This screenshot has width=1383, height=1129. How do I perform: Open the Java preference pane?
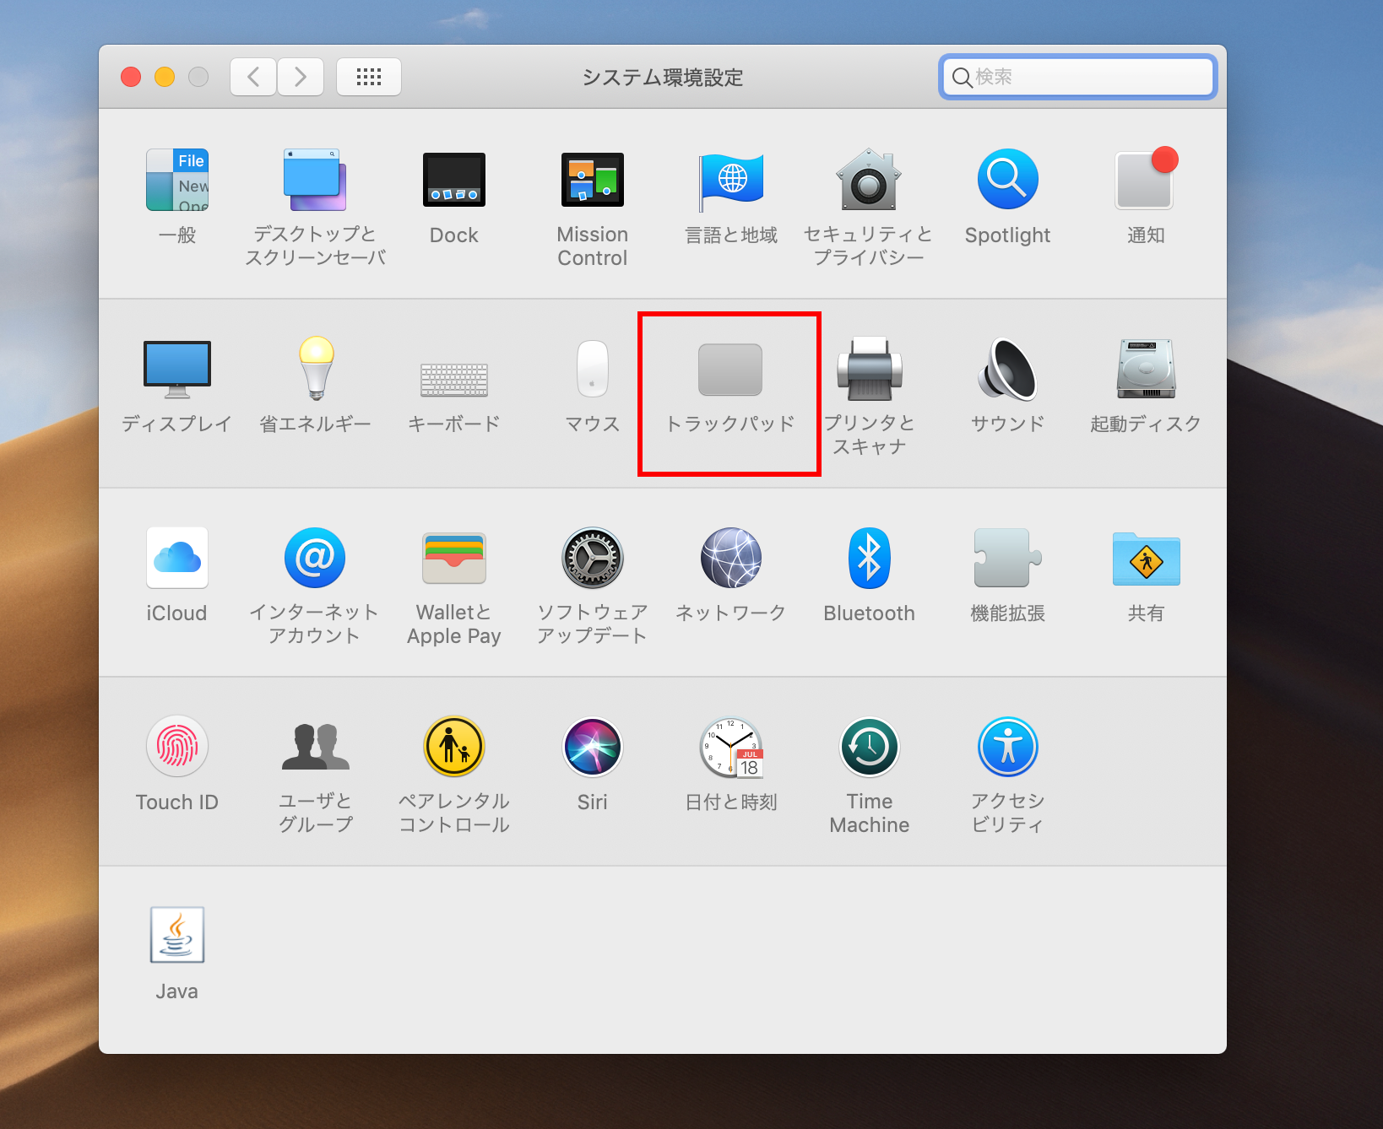(177, 935)
